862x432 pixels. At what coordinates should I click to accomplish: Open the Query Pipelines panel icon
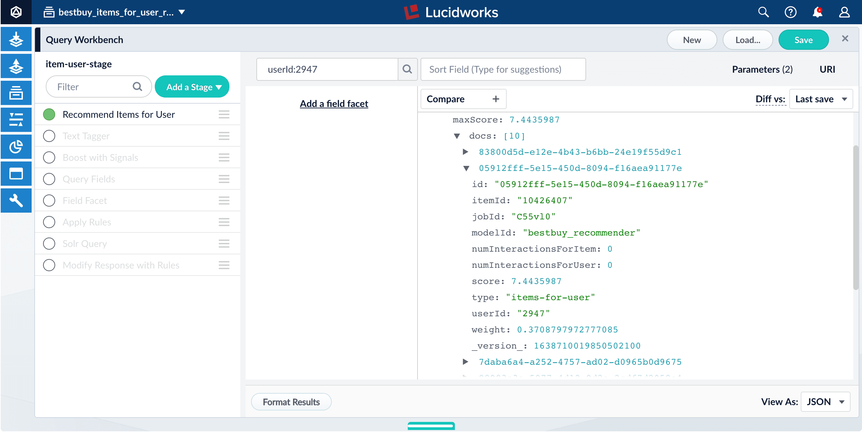(16, 66)
